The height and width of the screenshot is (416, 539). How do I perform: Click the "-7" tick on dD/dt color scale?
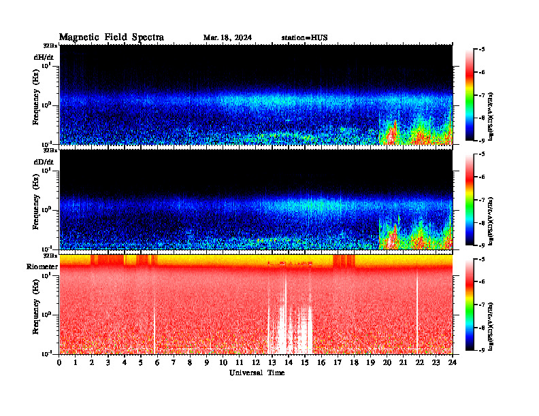(x=482, y=200)
